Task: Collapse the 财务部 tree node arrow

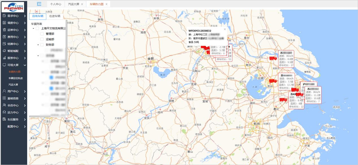Action: pos(38,45)
